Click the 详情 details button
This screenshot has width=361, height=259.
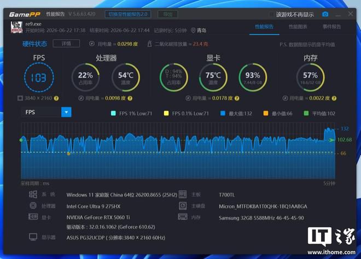coord(66,44)
